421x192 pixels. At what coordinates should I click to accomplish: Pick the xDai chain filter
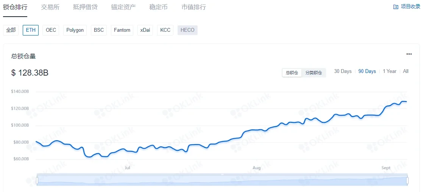click(145, 30)
